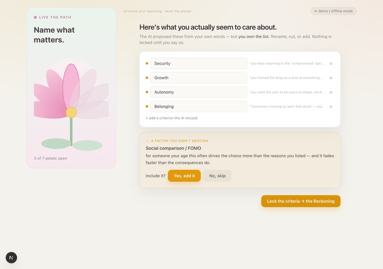383x269 pixels.
Task: Click the pink dot beside LIVE THE PATH
Action: click(36, 17)
